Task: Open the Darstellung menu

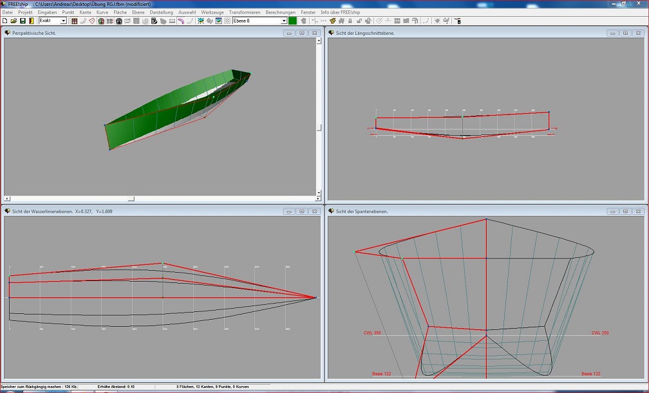Action: pos(161,12)
